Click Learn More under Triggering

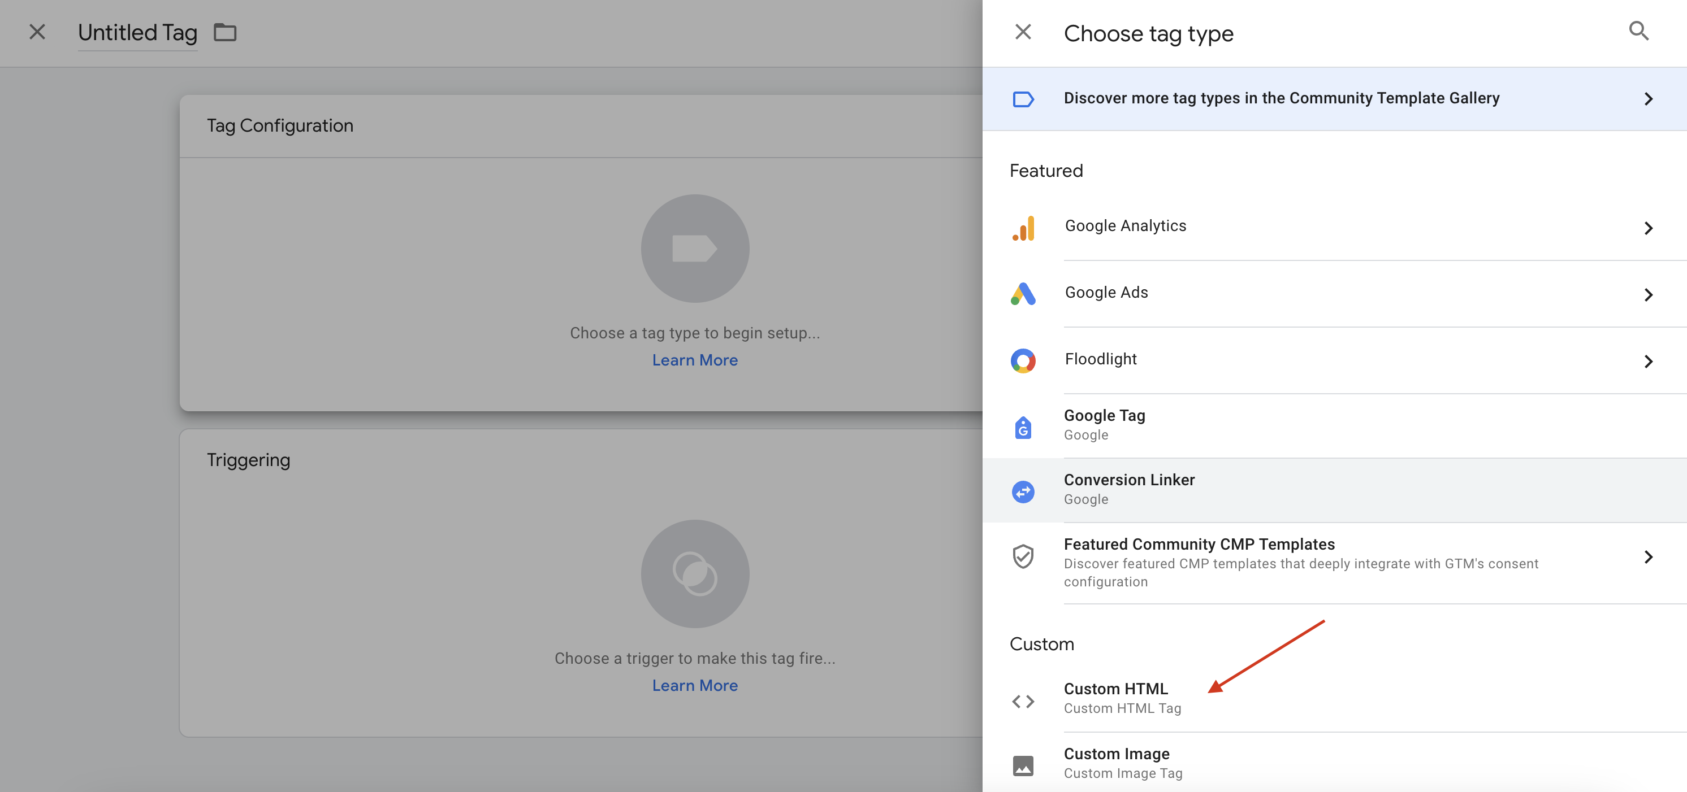[695, 685]
